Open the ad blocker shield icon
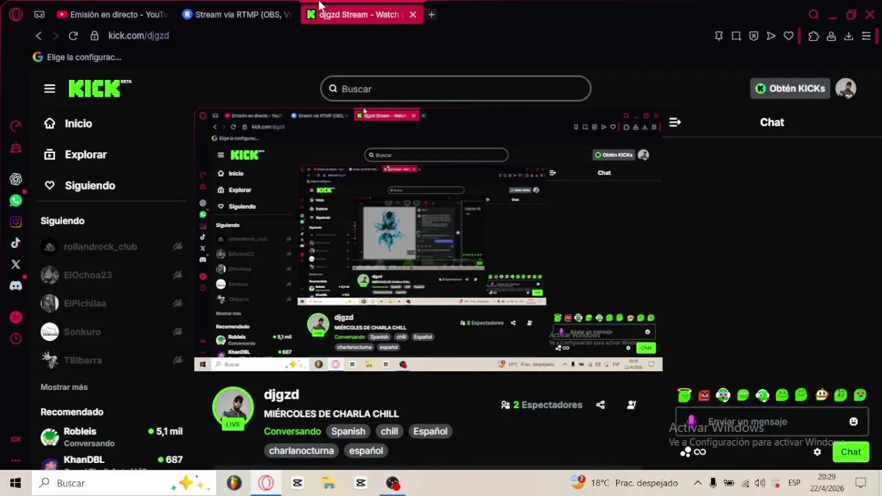 pyautogui.click(x=753, y=36)
